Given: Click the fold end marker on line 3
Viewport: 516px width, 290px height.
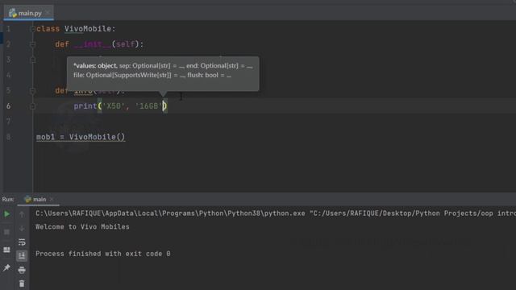Looking at the screenshot, I should point(32,60).
